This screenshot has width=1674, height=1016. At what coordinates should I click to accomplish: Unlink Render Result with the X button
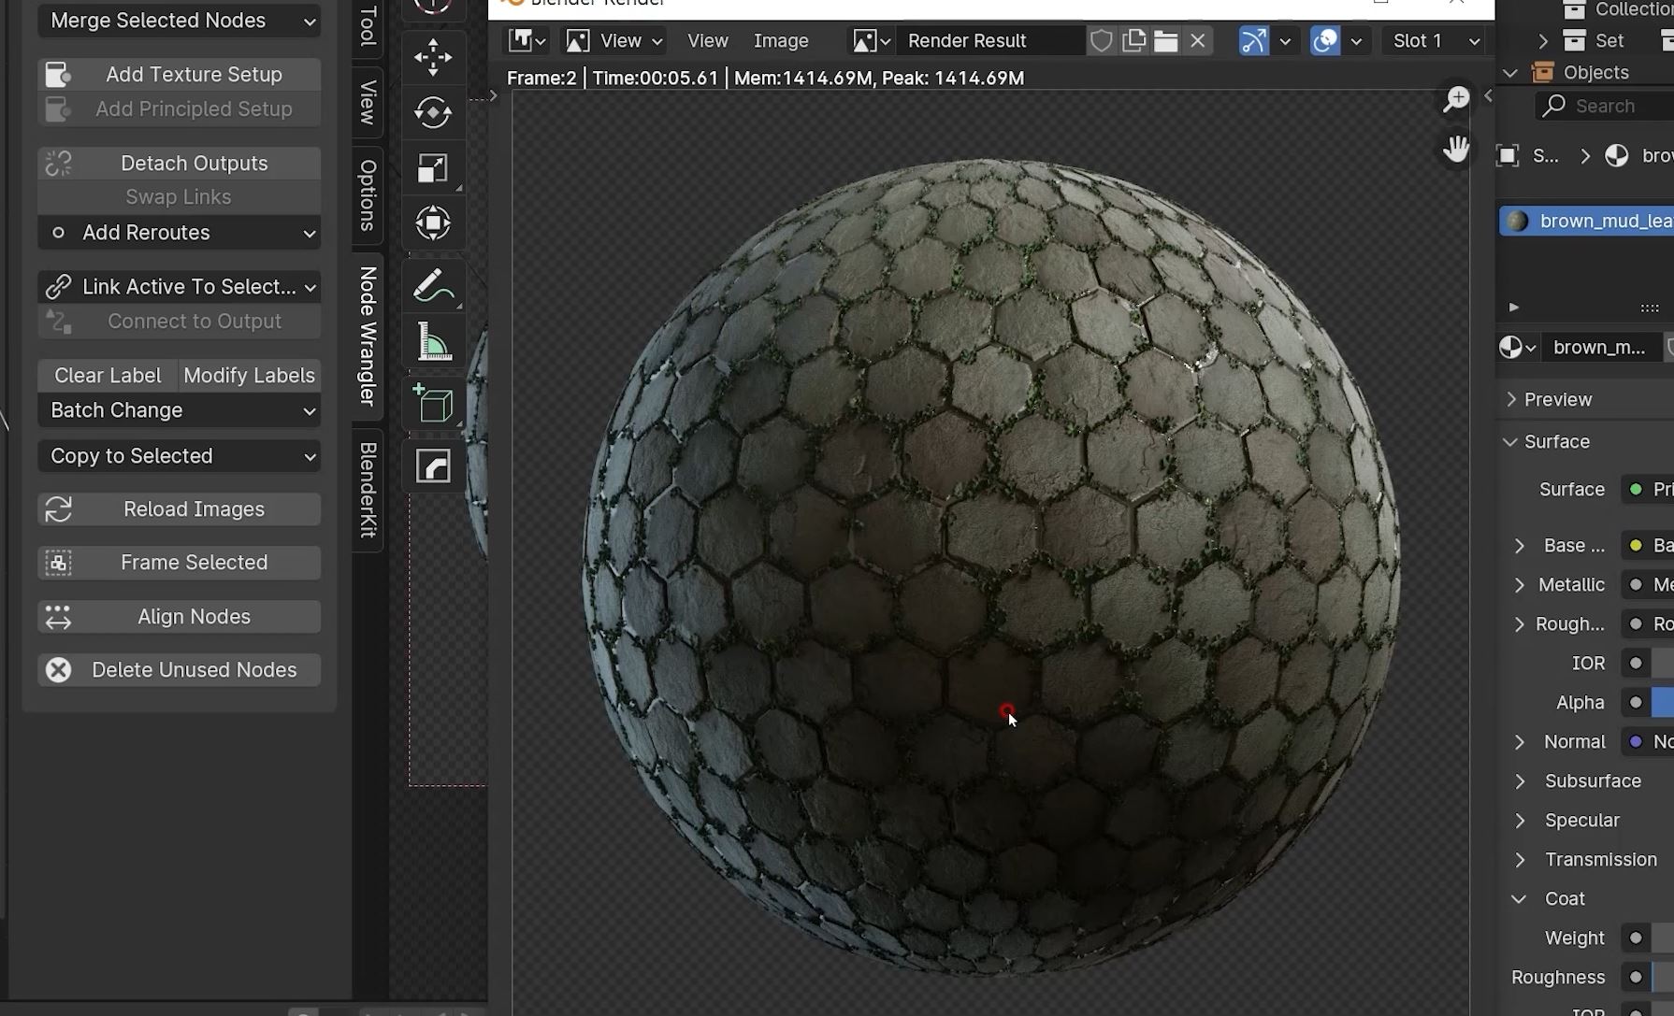point(1197,41)
